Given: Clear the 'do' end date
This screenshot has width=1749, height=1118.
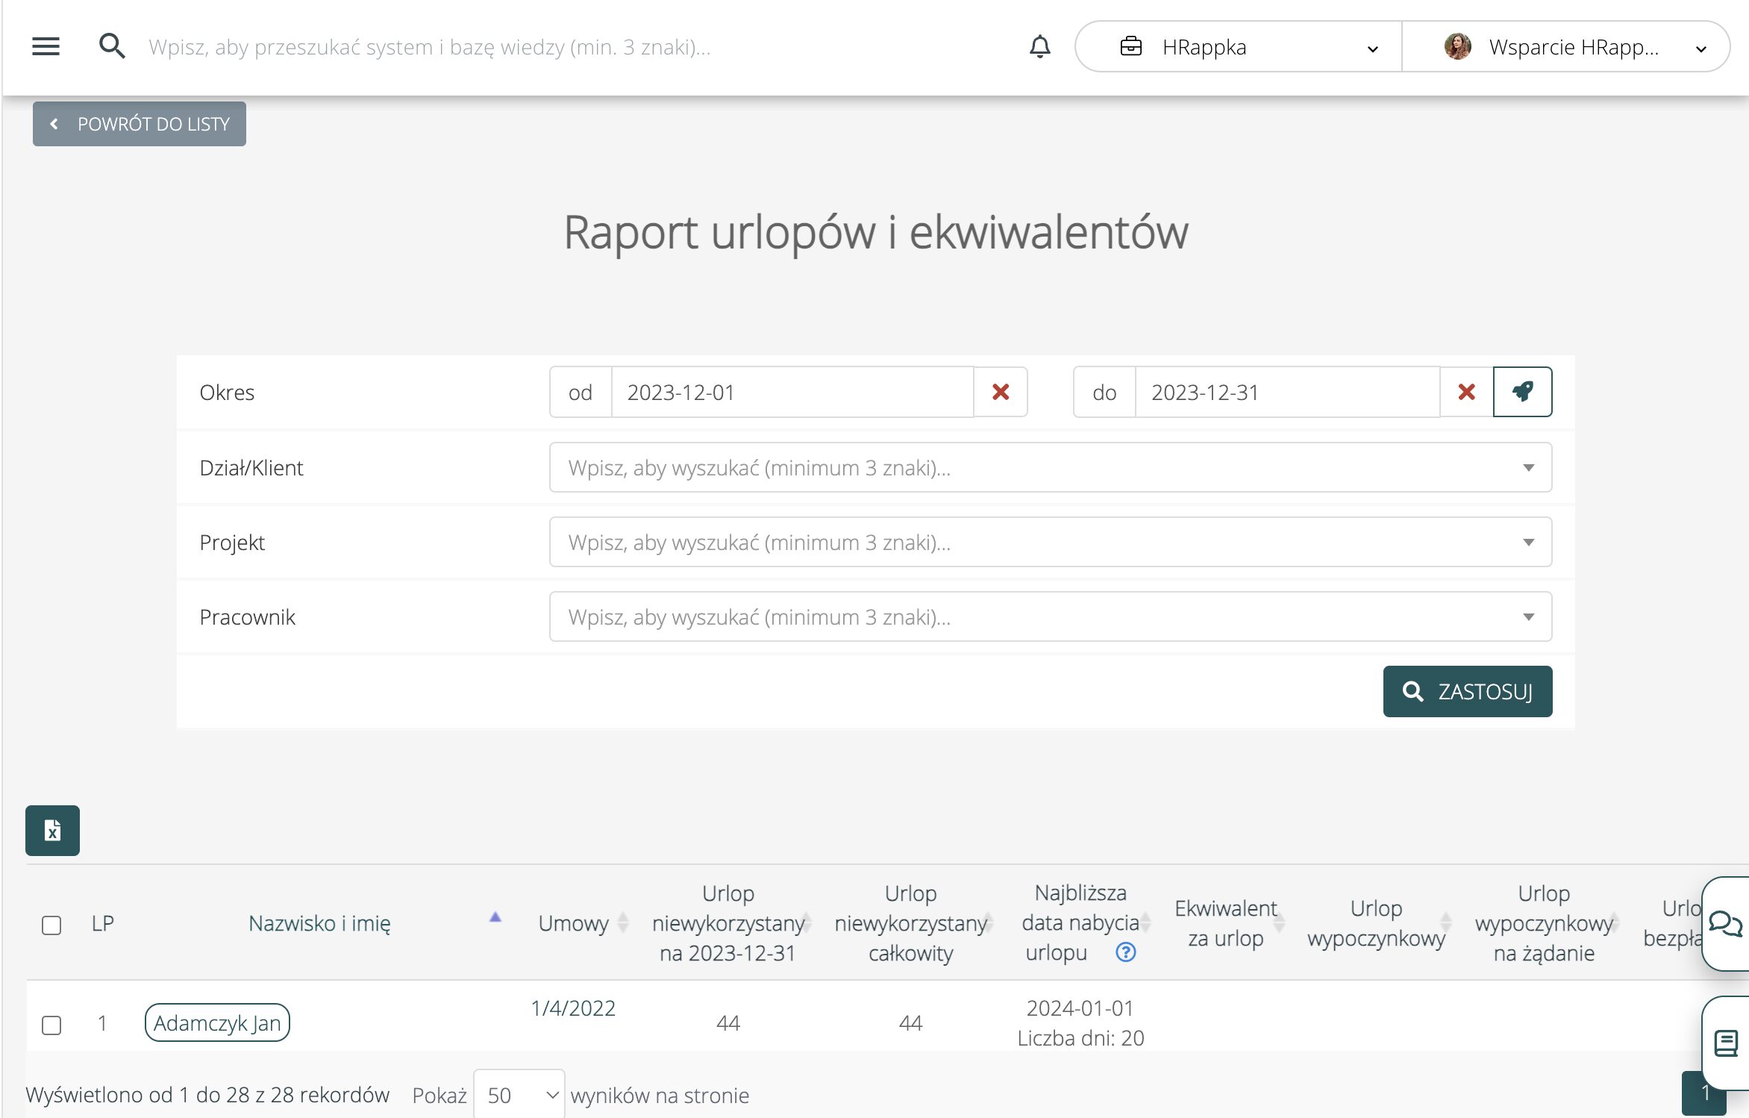Looking at the screenshot, I should coord(1466,392).
